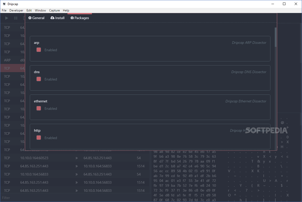302x202 pixels.
Task: Click the packages list scrollbar thumb
Action: (276, 37)
